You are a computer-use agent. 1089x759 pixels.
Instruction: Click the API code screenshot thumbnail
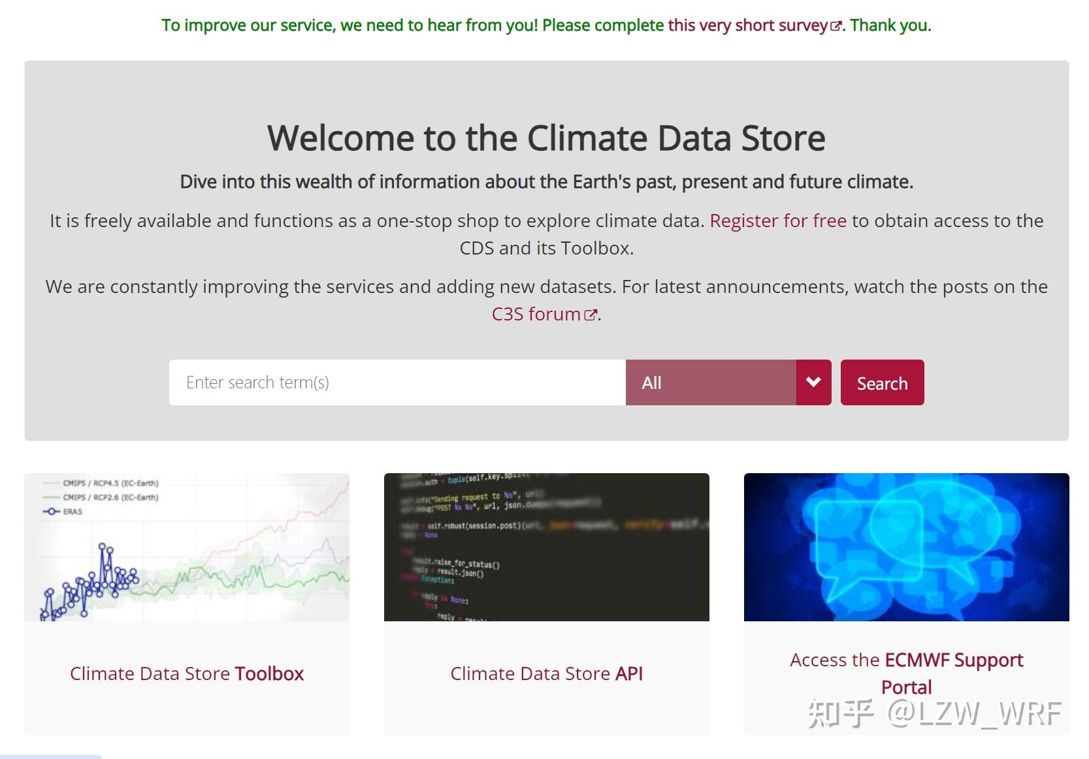[x=546, y=547]
